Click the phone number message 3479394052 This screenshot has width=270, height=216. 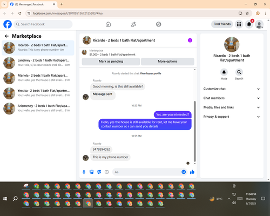[101, 150]
